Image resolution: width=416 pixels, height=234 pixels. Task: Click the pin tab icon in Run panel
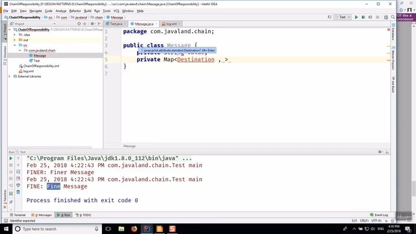pos(11,202)
